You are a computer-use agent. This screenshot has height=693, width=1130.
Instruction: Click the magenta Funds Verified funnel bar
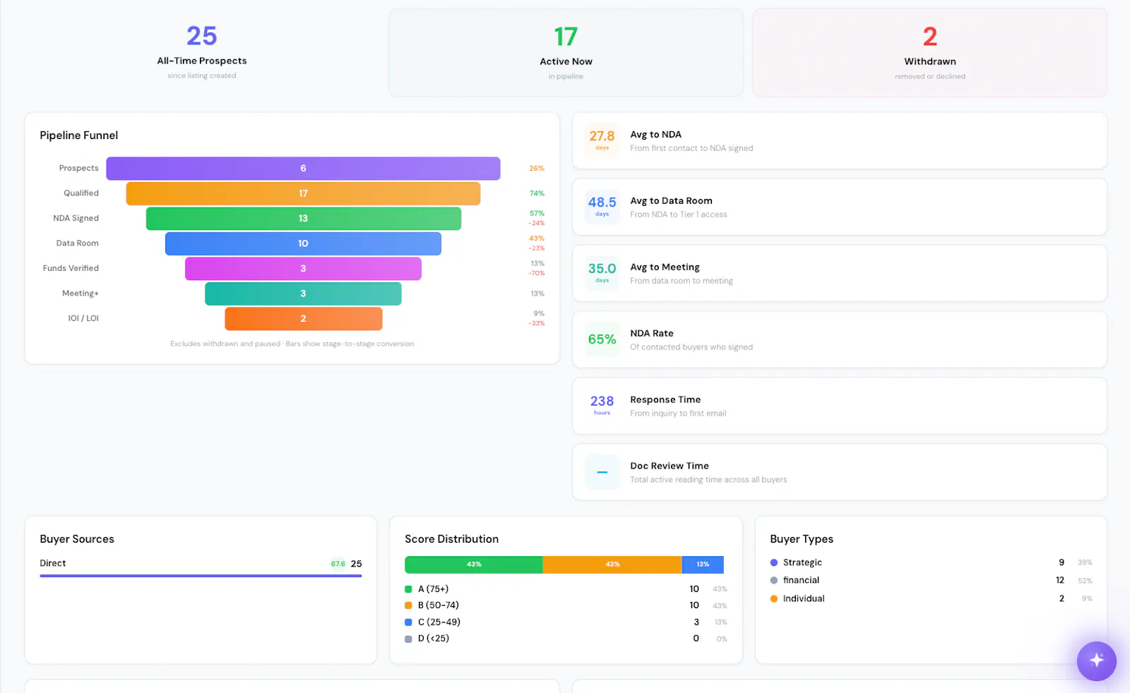coord(303,269)
